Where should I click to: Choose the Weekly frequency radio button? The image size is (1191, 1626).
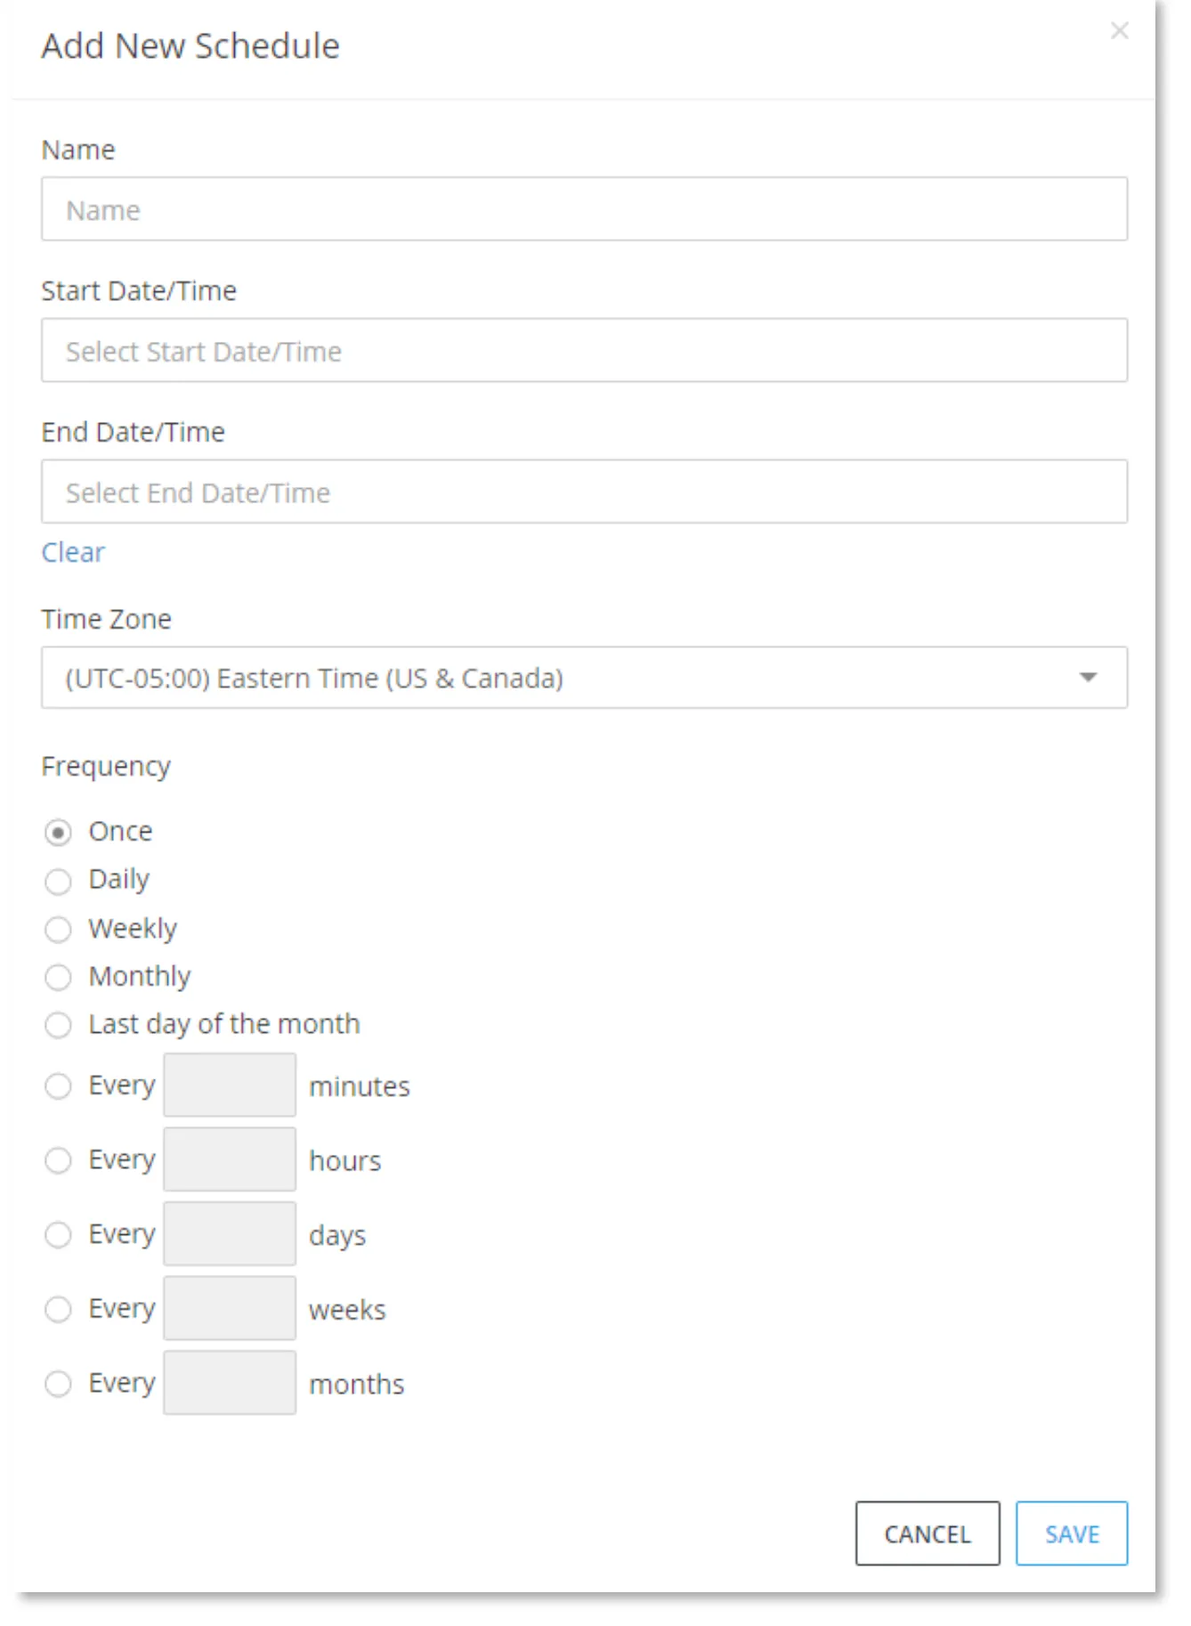click(x=58, y=930)
